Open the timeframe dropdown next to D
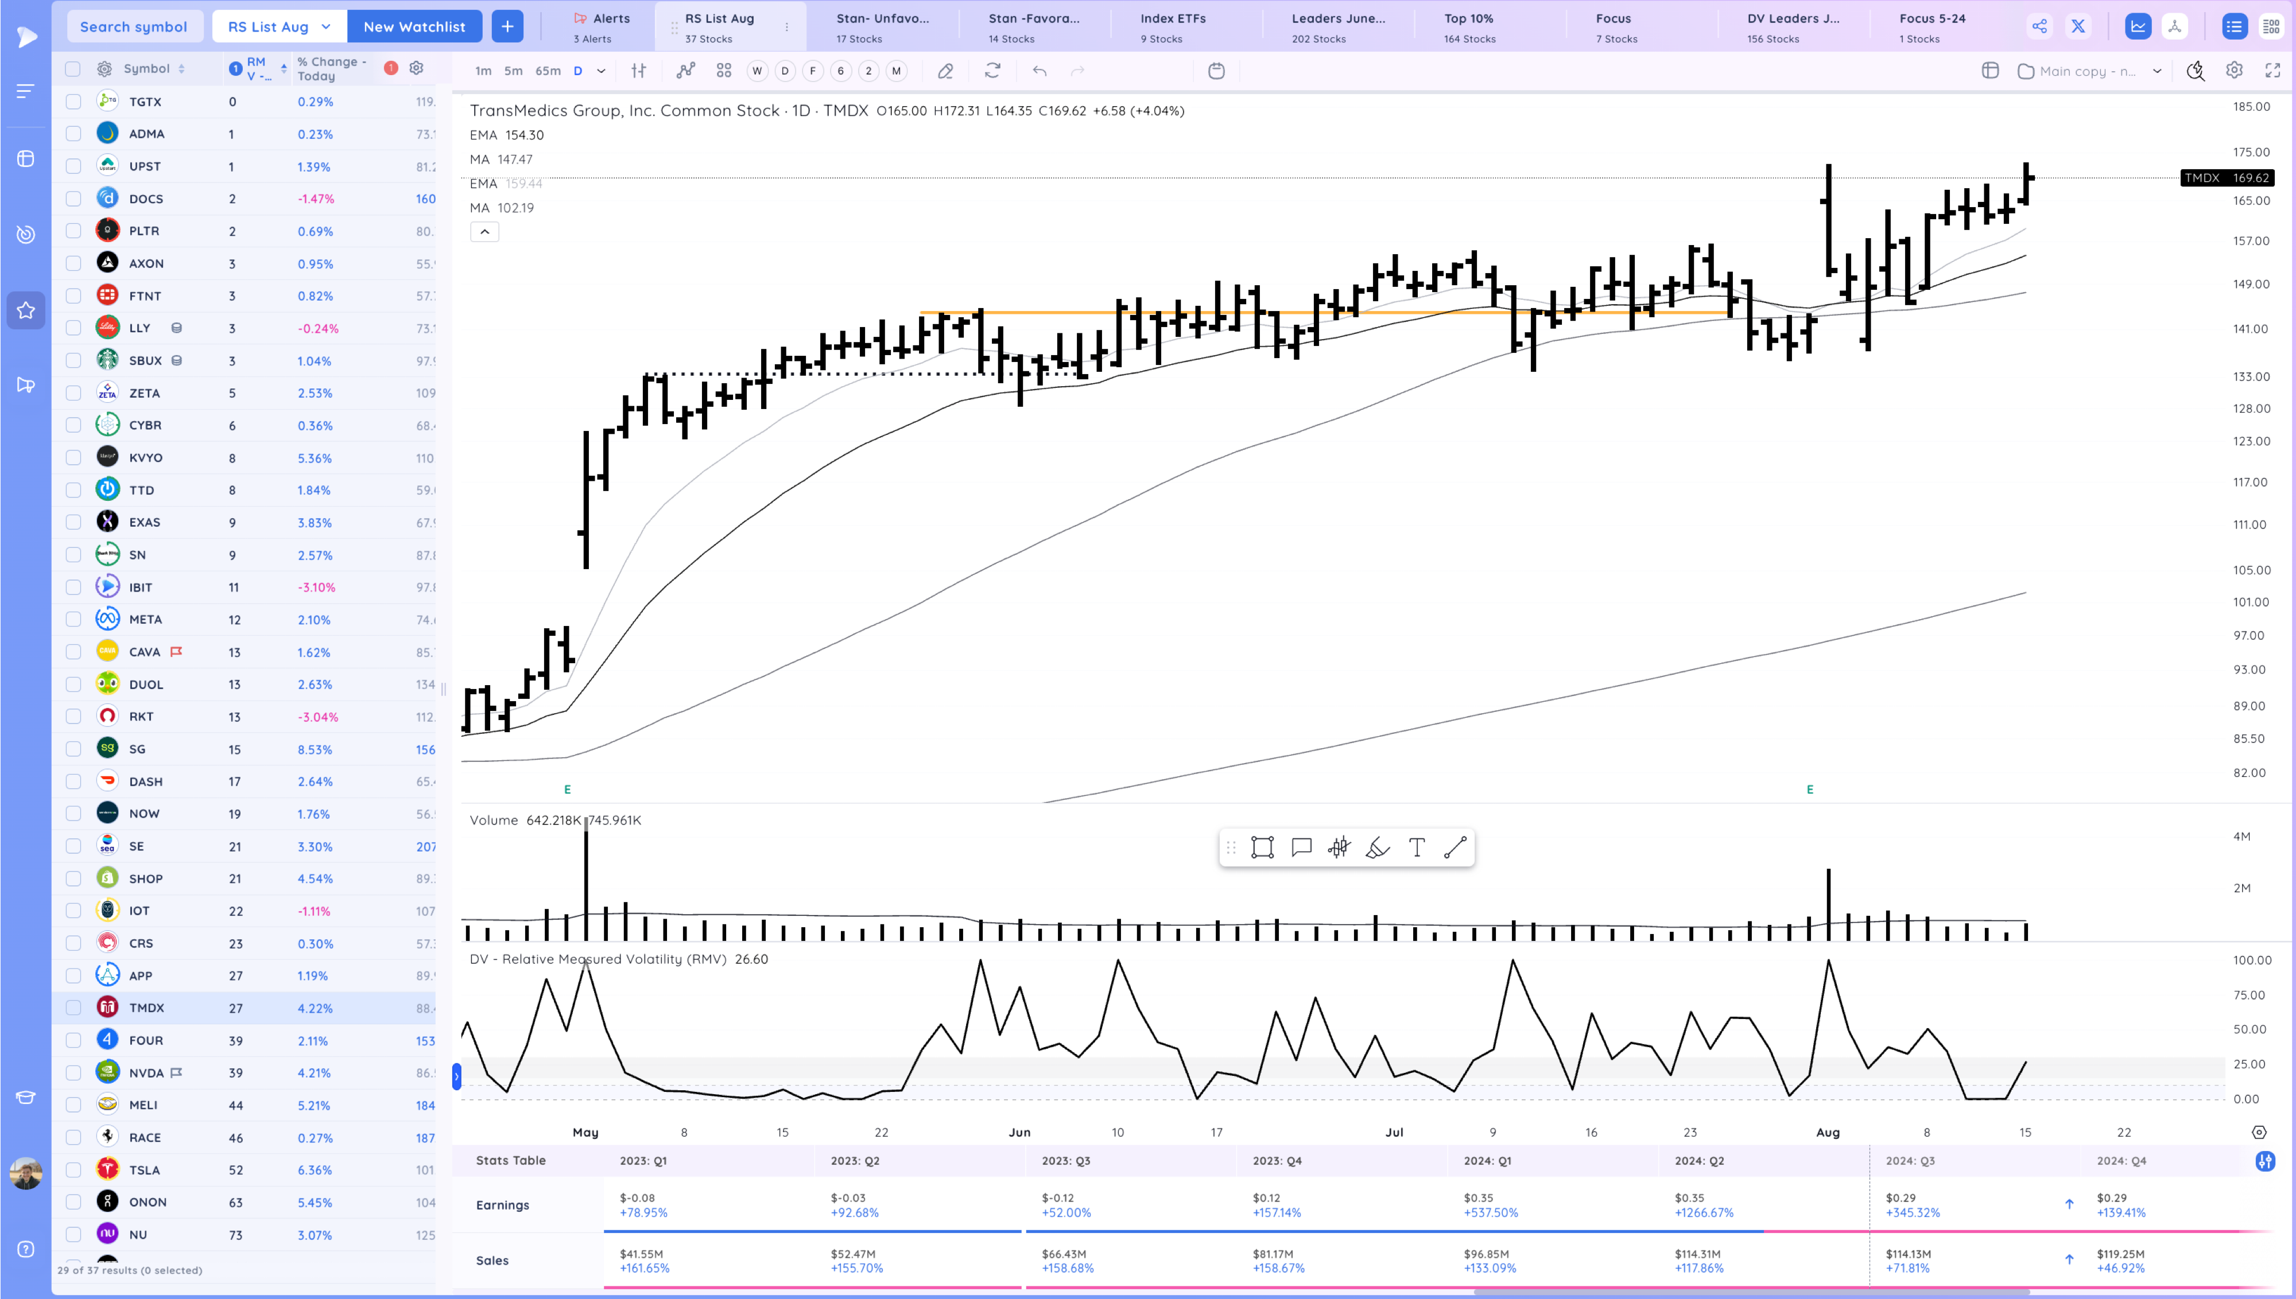This screenshot has width=2296, height=1299. [600, 71]
